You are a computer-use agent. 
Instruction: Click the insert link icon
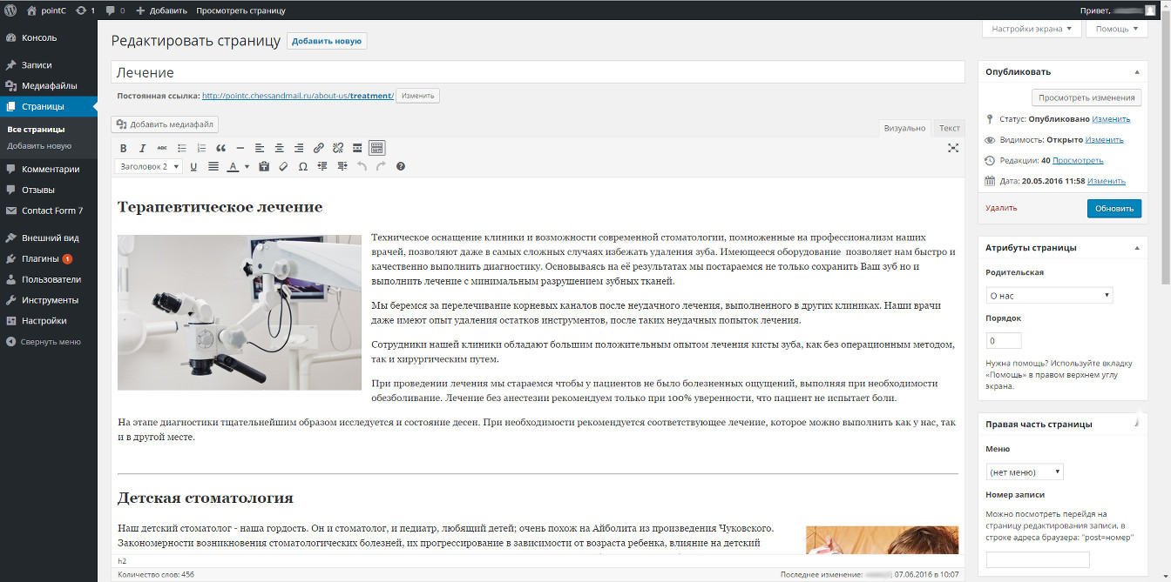[x=318, y=148]
